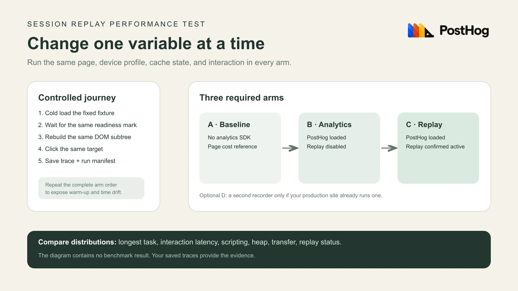Viewport: 518px width, 291px height.
Task: Click the 'Replay confirmed active' line
Action: pos(435,146)
